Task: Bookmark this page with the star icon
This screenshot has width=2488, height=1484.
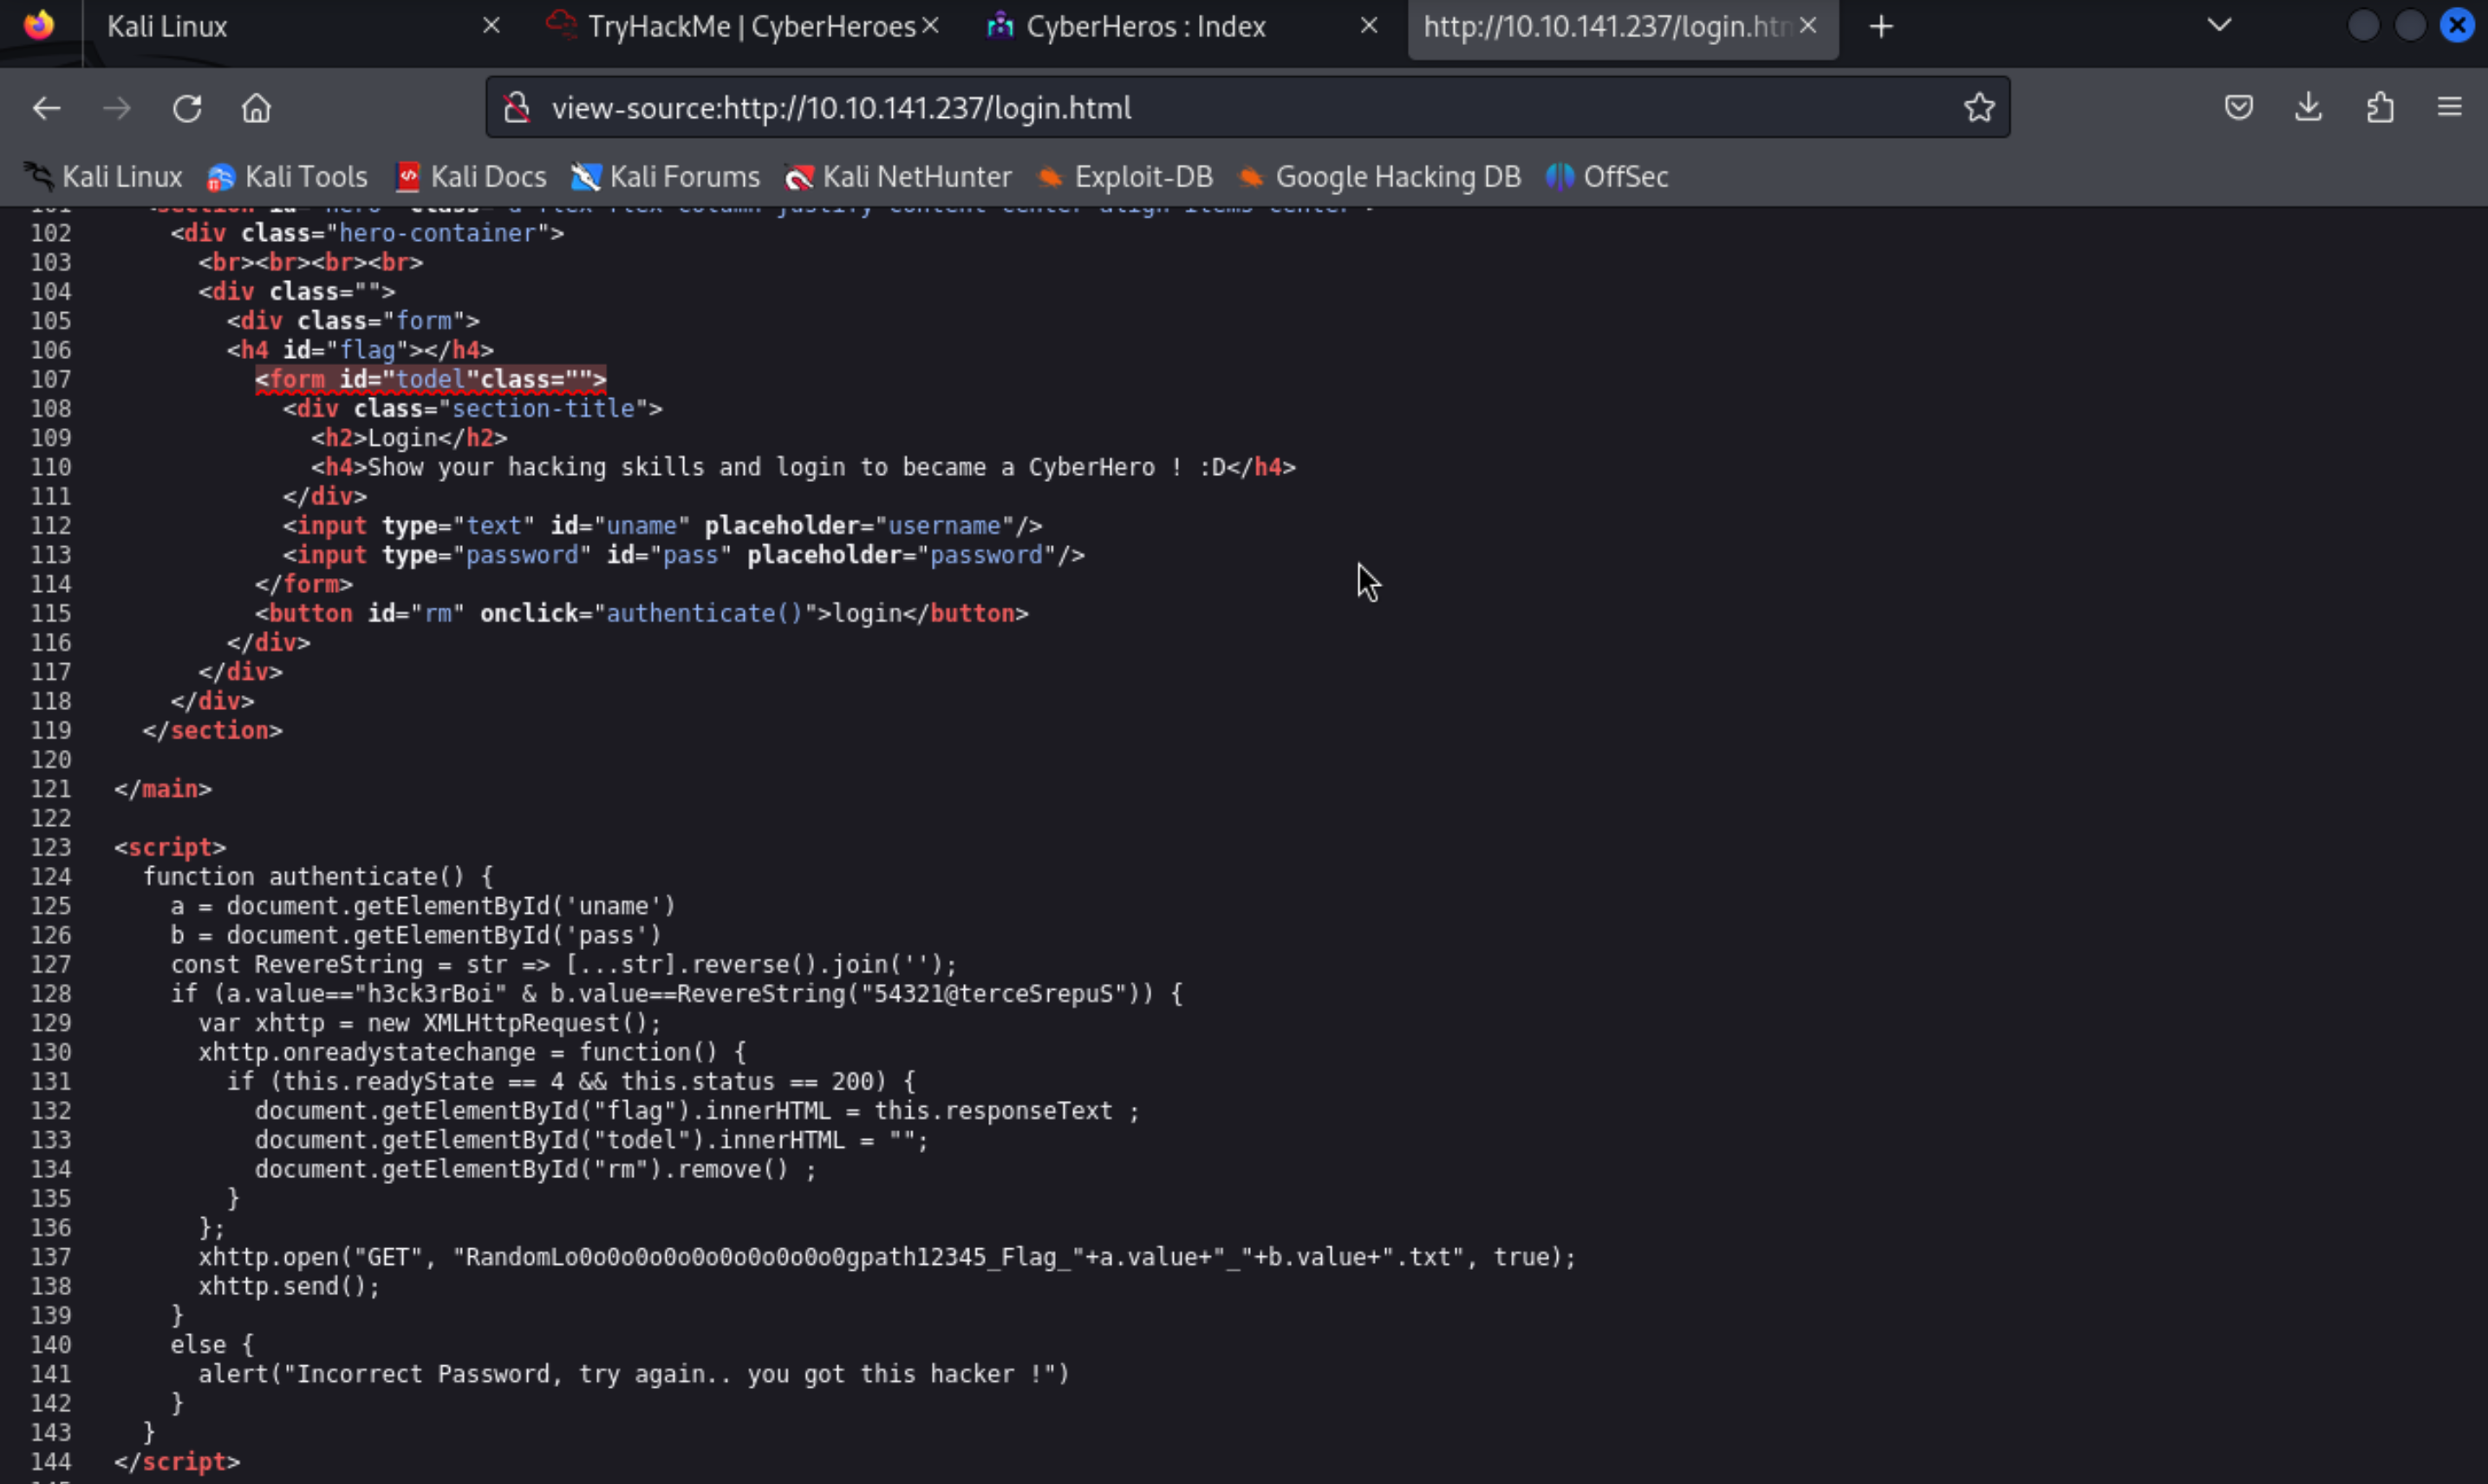Action: 1978,107
